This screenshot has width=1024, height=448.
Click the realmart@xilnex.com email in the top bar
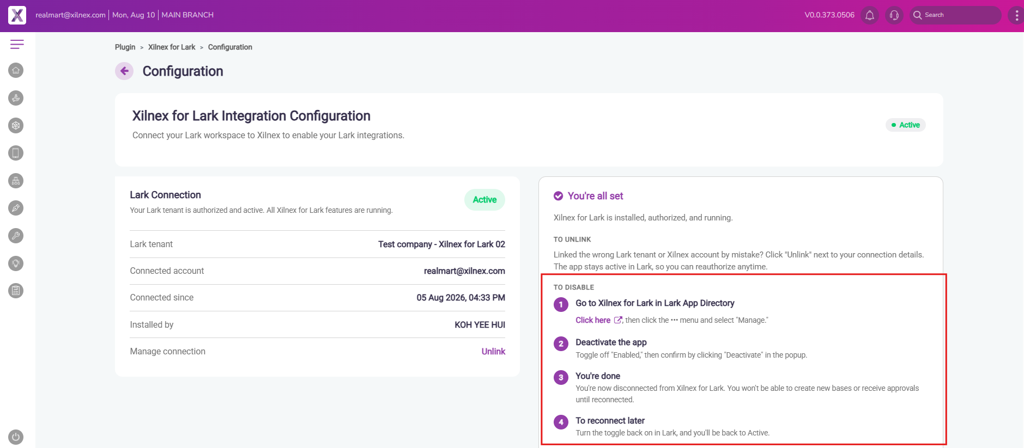coord(70,15)
